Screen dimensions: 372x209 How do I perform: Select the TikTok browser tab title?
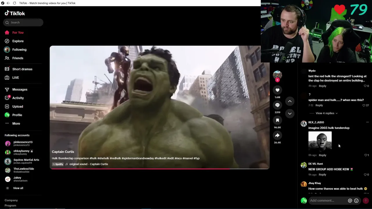coord(47,3)
